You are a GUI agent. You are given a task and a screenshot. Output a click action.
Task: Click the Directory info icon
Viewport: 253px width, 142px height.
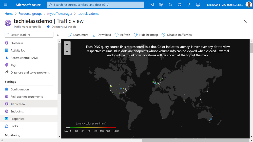48,27
